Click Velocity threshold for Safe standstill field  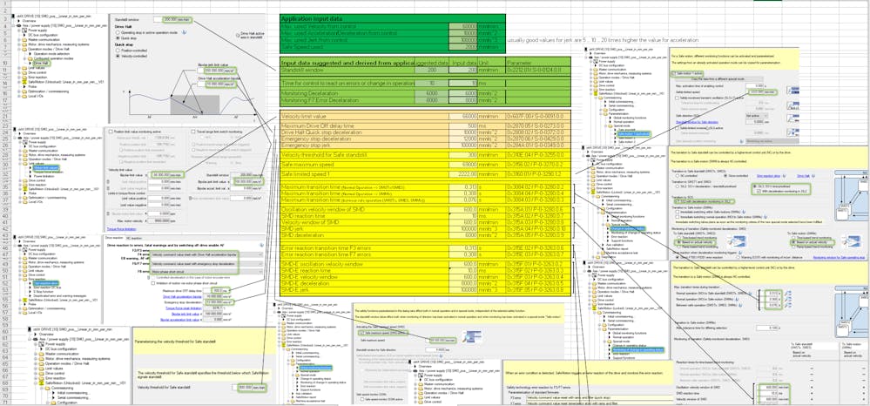coord(252,387)
